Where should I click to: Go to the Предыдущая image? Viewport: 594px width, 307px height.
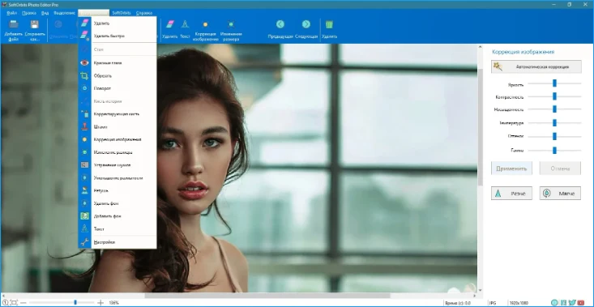pyautogui.click(x=280, y=29)
